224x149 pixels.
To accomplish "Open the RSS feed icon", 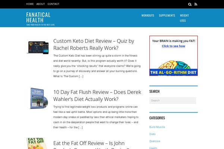I will [x=196, y=4].
